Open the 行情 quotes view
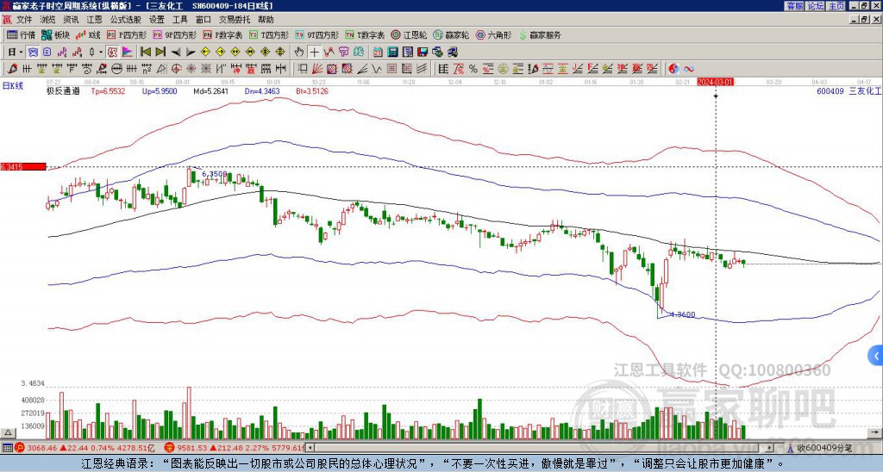Screen dimensions: 883x472 coord(21,34)
